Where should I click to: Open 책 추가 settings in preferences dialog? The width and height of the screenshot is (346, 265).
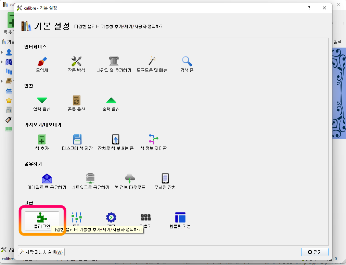42,143
